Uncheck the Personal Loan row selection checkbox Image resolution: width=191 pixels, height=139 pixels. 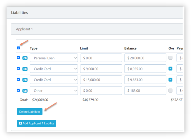(18, 58)
